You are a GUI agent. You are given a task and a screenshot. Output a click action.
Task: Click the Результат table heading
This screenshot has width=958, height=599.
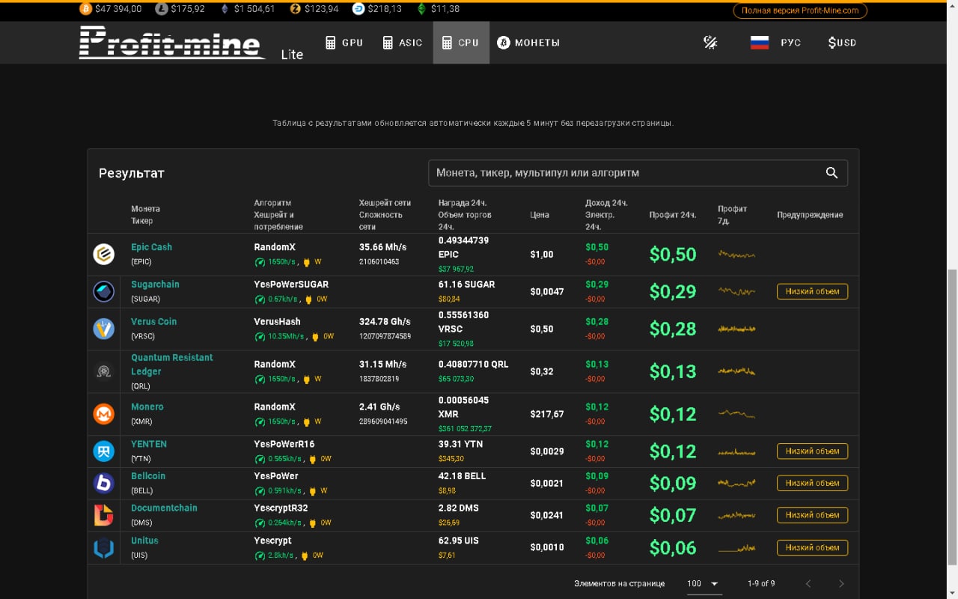tap(132, 173)
